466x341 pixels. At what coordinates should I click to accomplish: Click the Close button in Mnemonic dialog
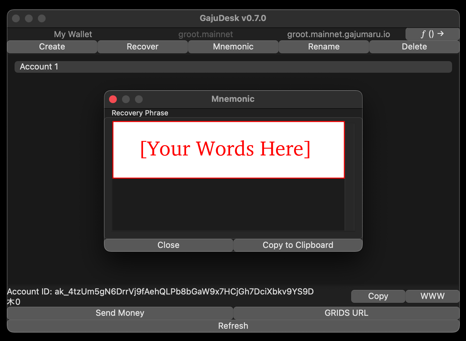[x=168, y=245]
